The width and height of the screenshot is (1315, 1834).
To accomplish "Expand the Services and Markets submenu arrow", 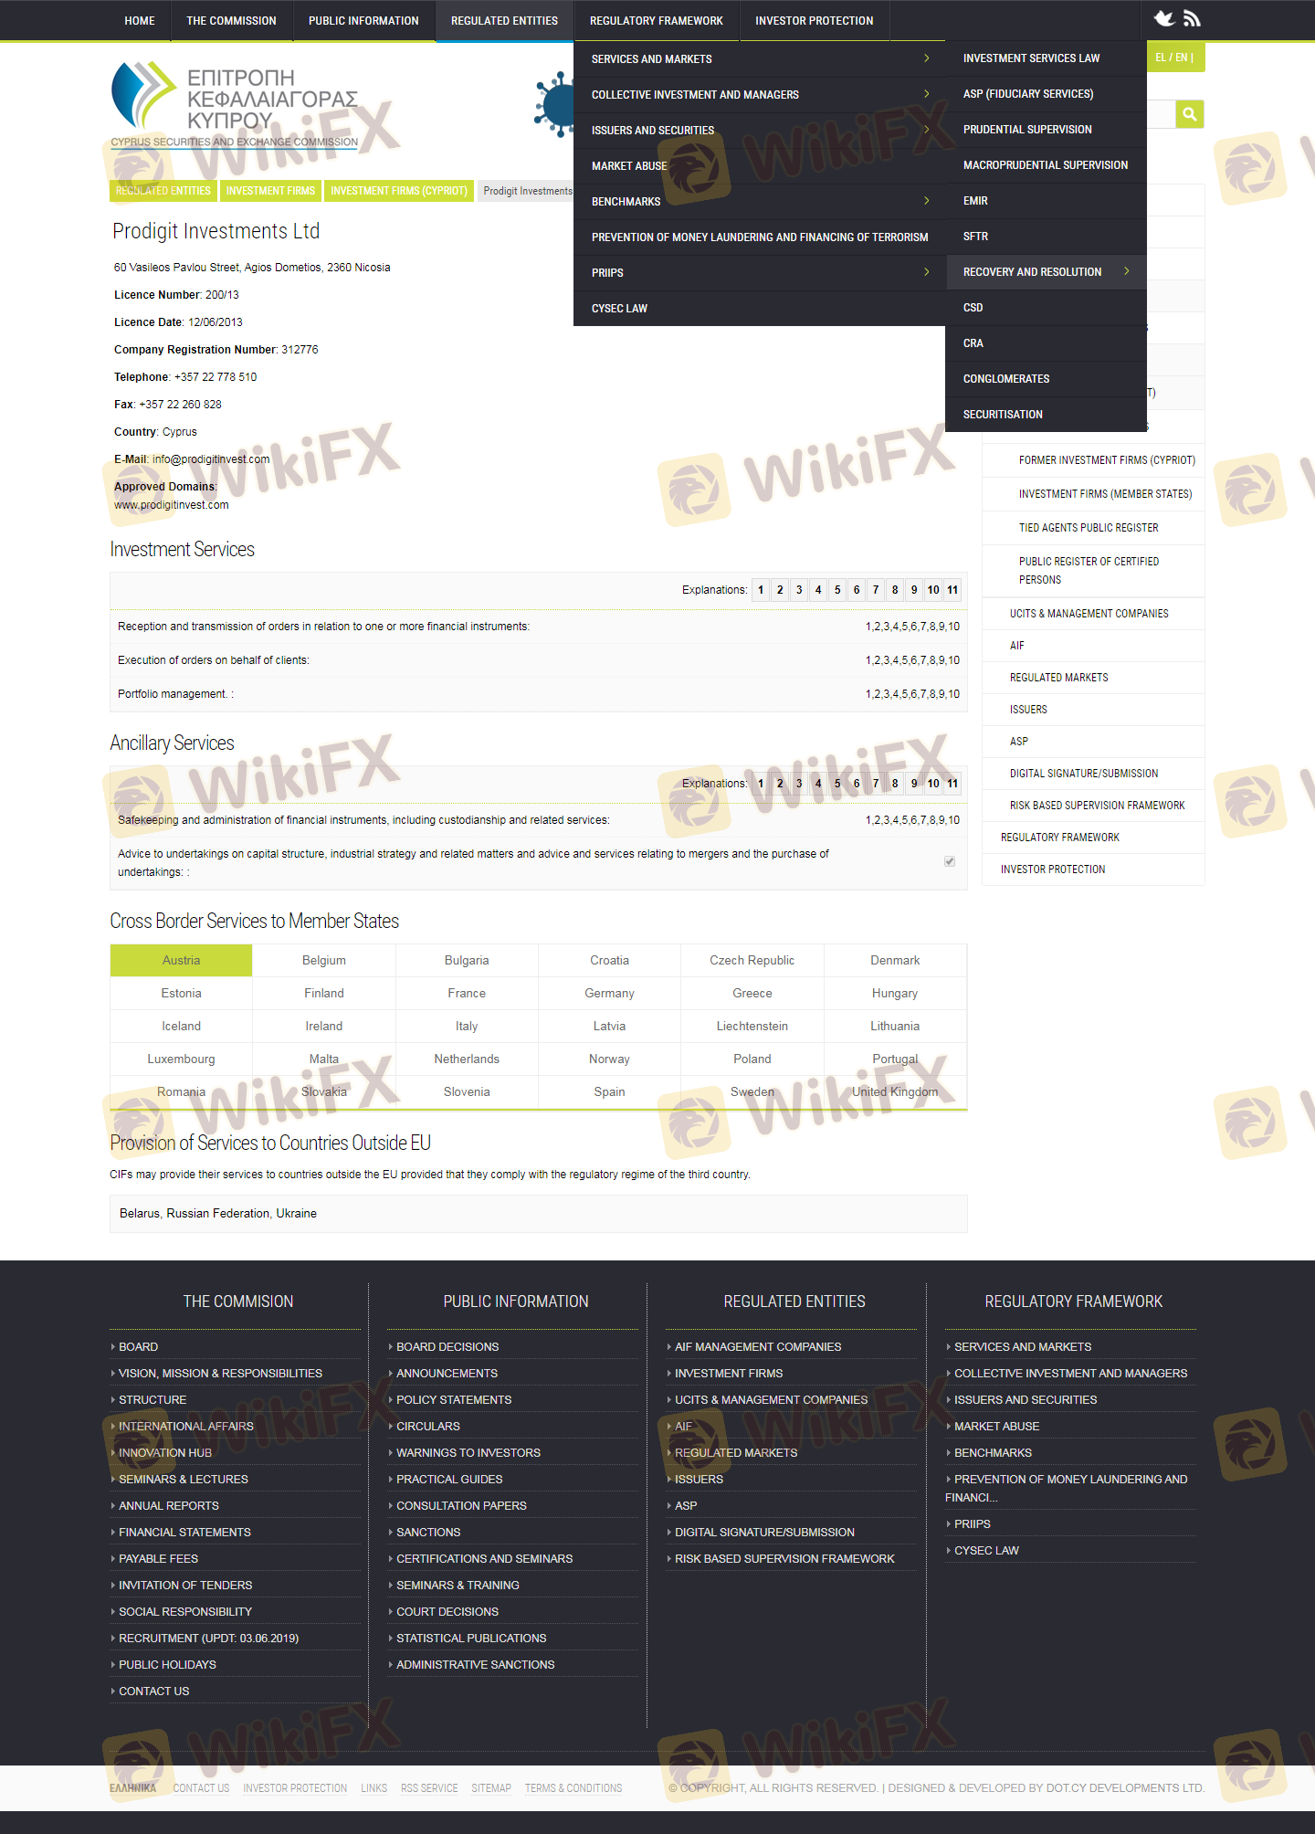I will pos(927,58).
